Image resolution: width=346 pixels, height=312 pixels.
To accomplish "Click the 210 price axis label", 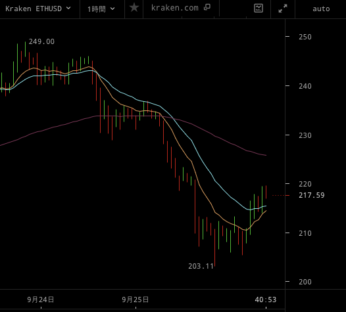I will 305,233.
